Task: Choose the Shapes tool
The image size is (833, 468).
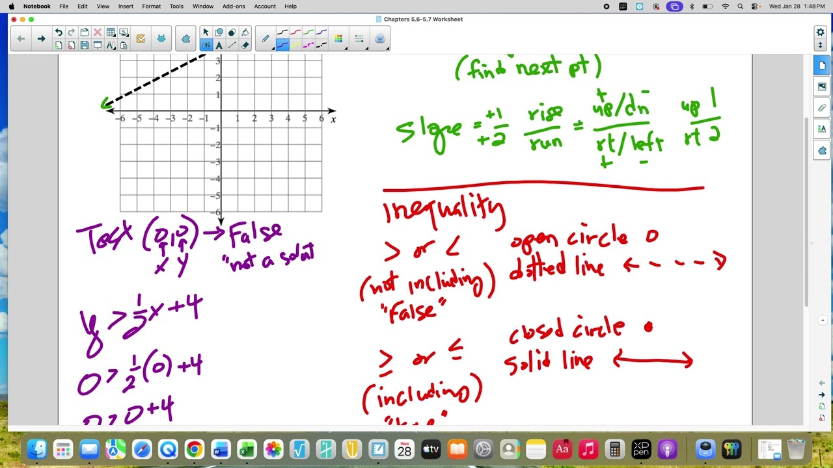Action: (219, 32)
